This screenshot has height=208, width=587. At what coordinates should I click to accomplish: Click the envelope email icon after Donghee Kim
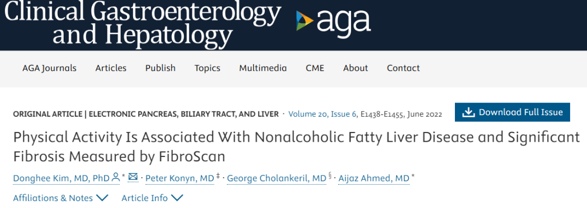(x=133, y=177)
